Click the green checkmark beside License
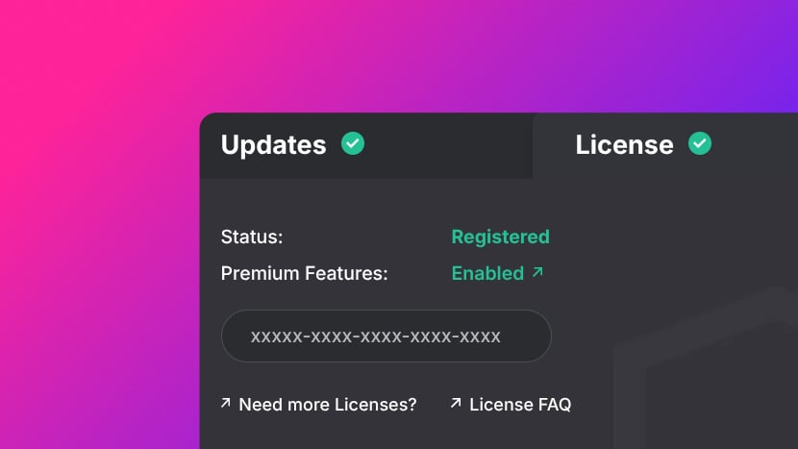This screenshot has height=449, width=798. pos(700,144)
